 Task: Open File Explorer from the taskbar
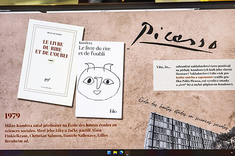click(115, 153)
